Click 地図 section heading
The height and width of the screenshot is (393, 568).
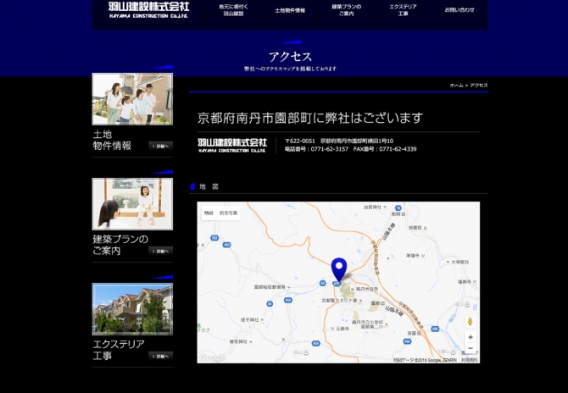tap(209, 186)
